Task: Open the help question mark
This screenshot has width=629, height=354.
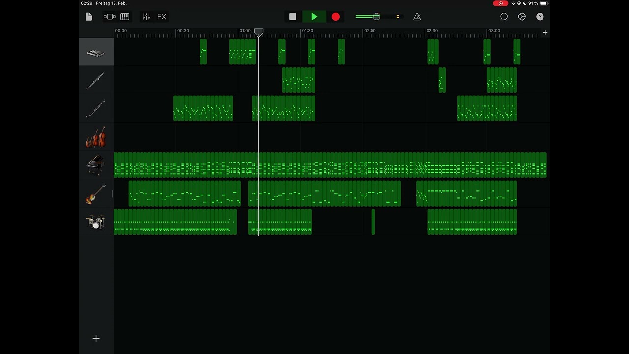Action: (x=540, y=17)
